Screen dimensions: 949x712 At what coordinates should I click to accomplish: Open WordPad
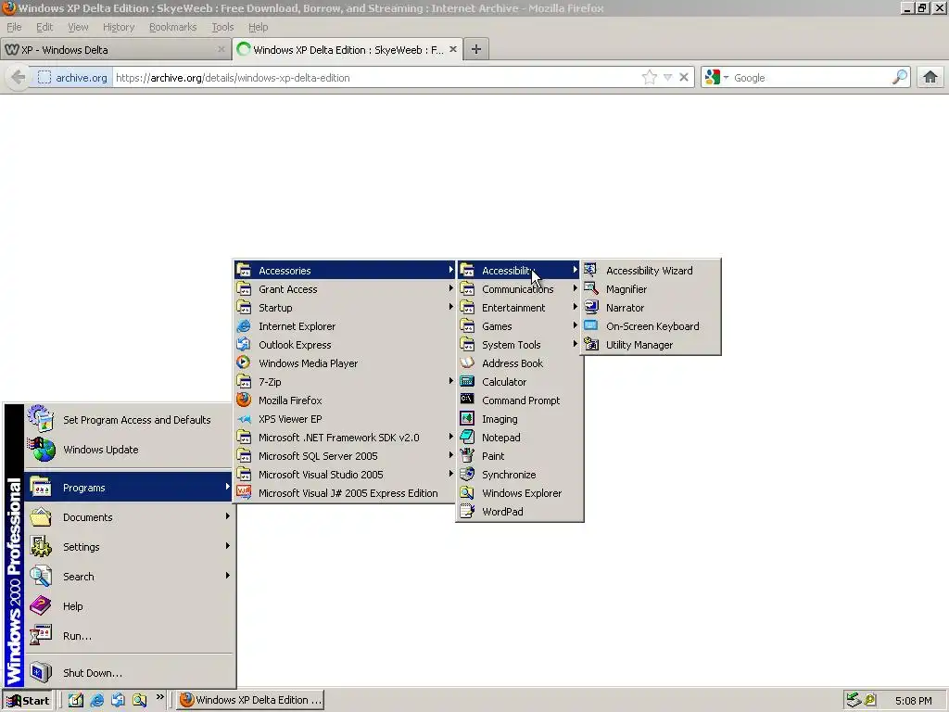coord(519,512)
